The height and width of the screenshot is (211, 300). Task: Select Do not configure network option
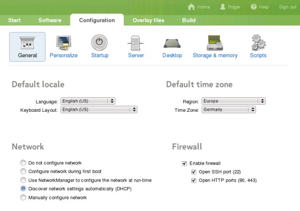click(x=23, y=163)
